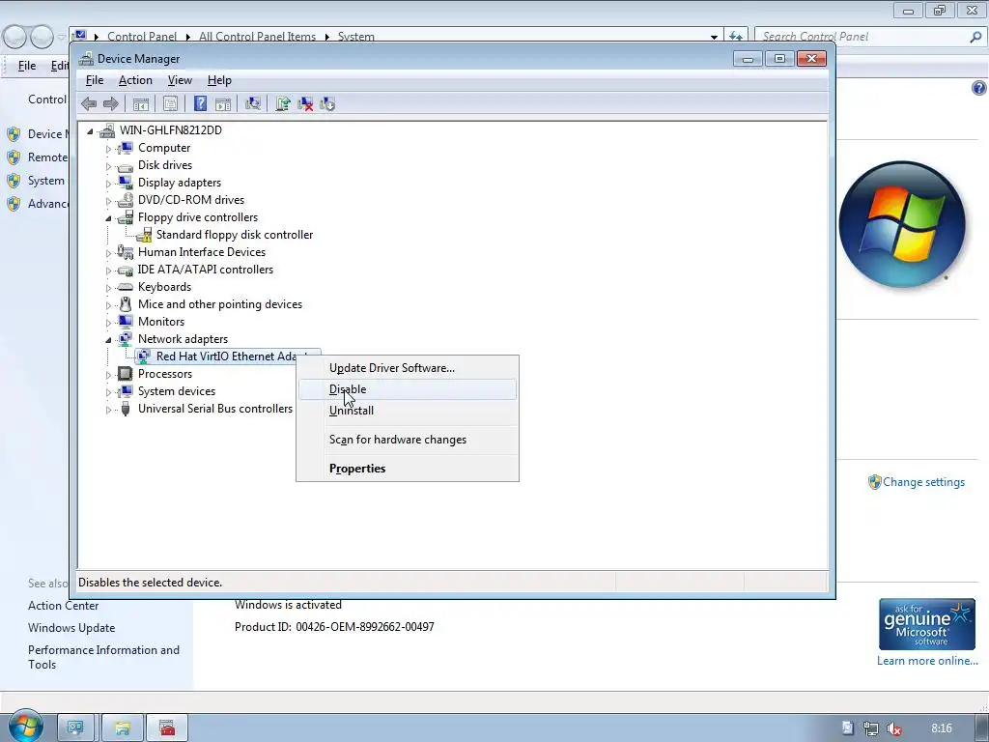The height and width of the screenshot is (742, 989).
Task: Click the DVD/CD-ROM drives category icon
Action: coord(125,200)
